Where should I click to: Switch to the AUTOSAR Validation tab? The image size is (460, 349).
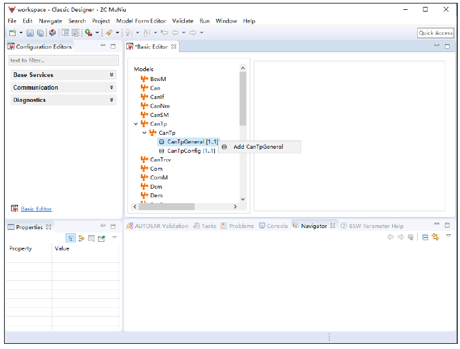158,226
